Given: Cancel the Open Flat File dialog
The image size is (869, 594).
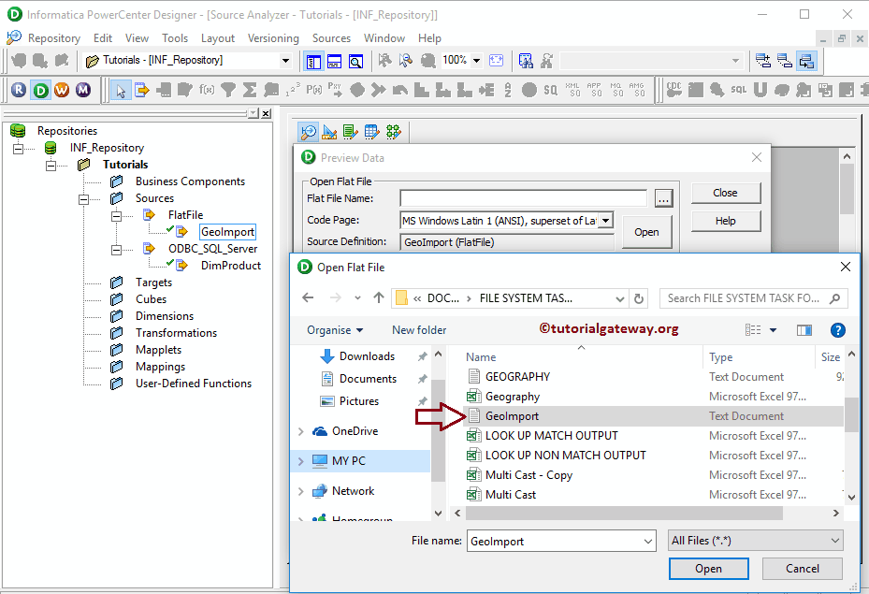Looking at the screenshot, I should pyautogui.click(x=802, y=569).
